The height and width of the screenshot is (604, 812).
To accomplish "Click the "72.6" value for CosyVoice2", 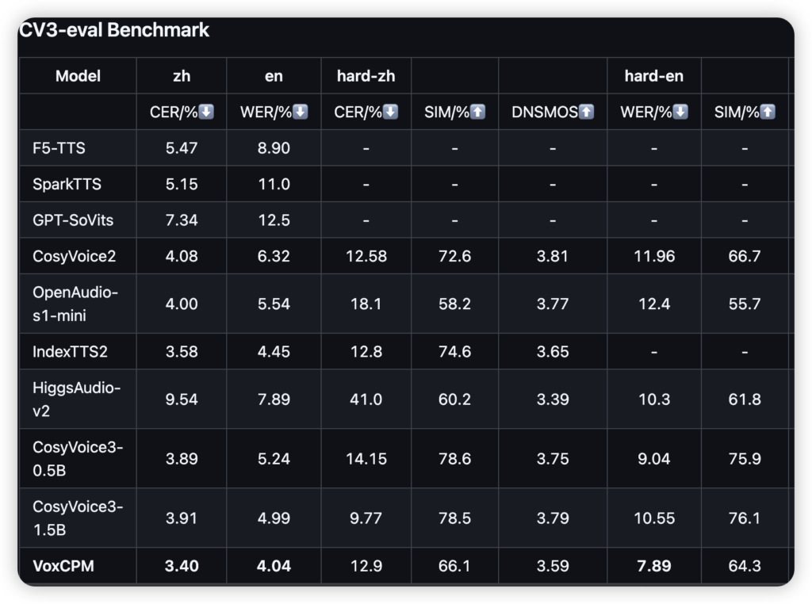I will [x=454, y=256].
